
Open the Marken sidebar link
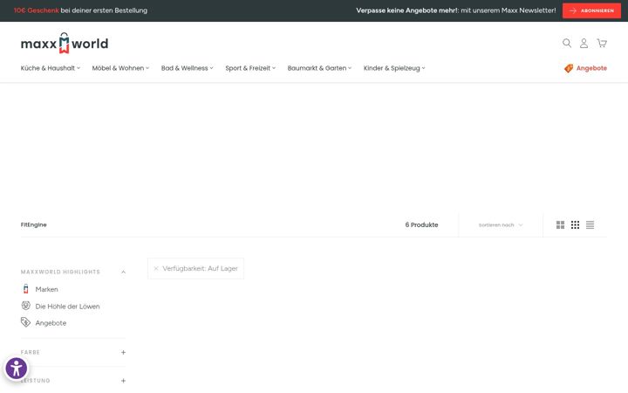[x=46, y=289]
